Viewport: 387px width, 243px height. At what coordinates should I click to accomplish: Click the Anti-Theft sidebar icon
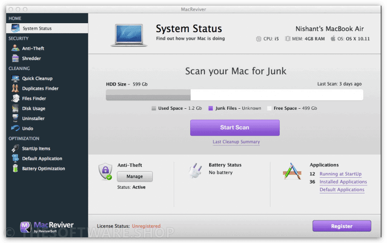[15, 48]
